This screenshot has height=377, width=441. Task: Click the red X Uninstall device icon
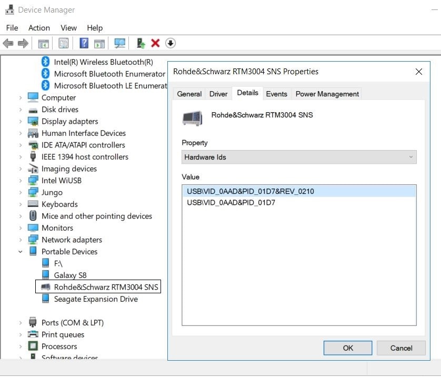tap(155, 43)
